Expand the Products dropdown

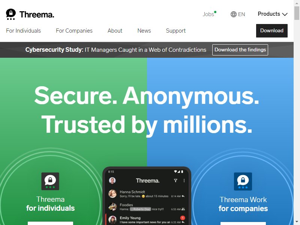click(273, 14)
